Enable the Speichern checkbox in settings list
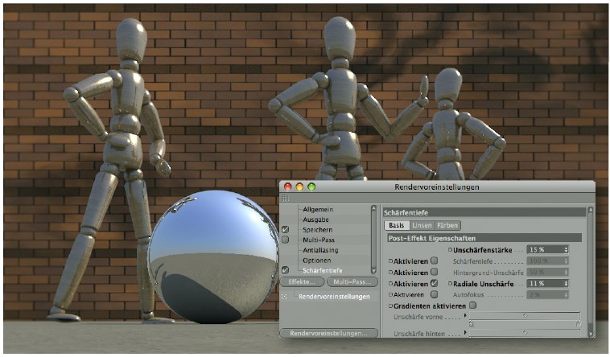The image size is (610, 357). (x=285, y=229)
